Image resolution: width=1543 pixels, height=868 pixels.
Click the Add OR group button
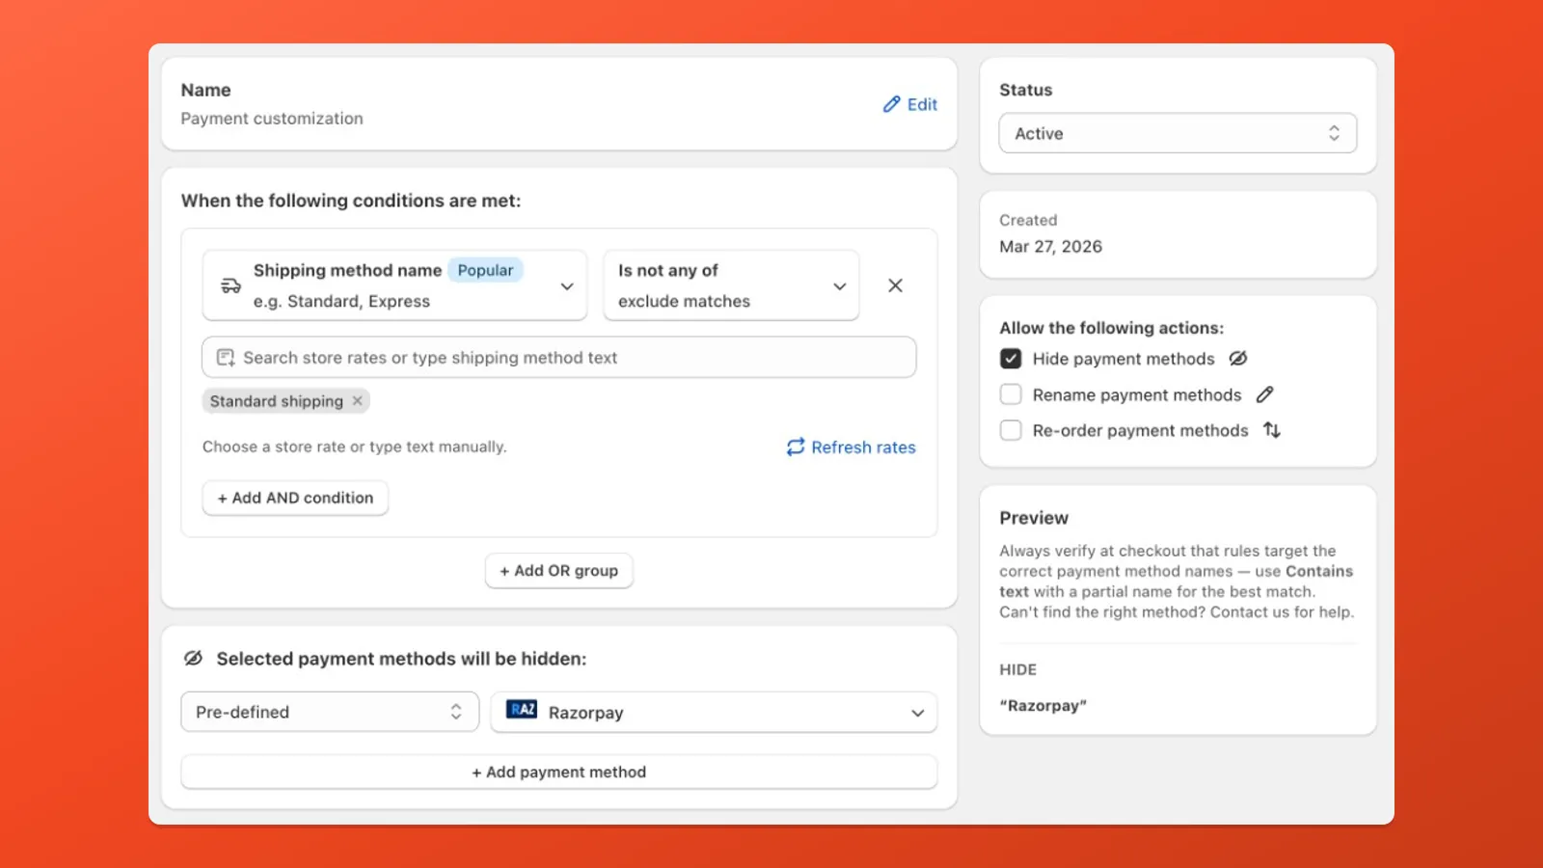[558, 570]
